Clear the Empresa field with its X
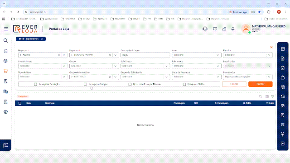Image resolution: width=290 pixels, height=163 pixels. (x=59, y=55)
